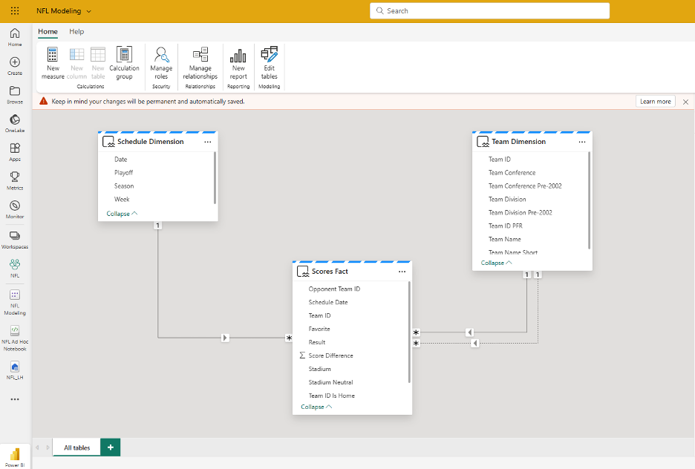
Task: Select the All tables layout tab
Action: point(76,447)
